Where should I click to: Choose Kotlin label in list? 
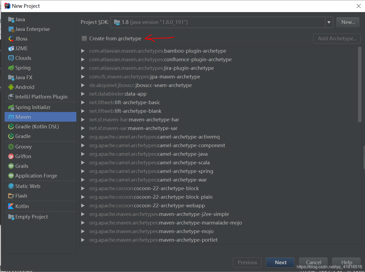(x=22, y=206)
